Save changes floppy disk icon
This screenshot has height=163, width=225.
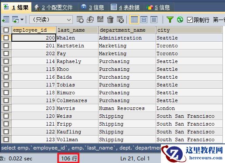[x=100, y=20]
